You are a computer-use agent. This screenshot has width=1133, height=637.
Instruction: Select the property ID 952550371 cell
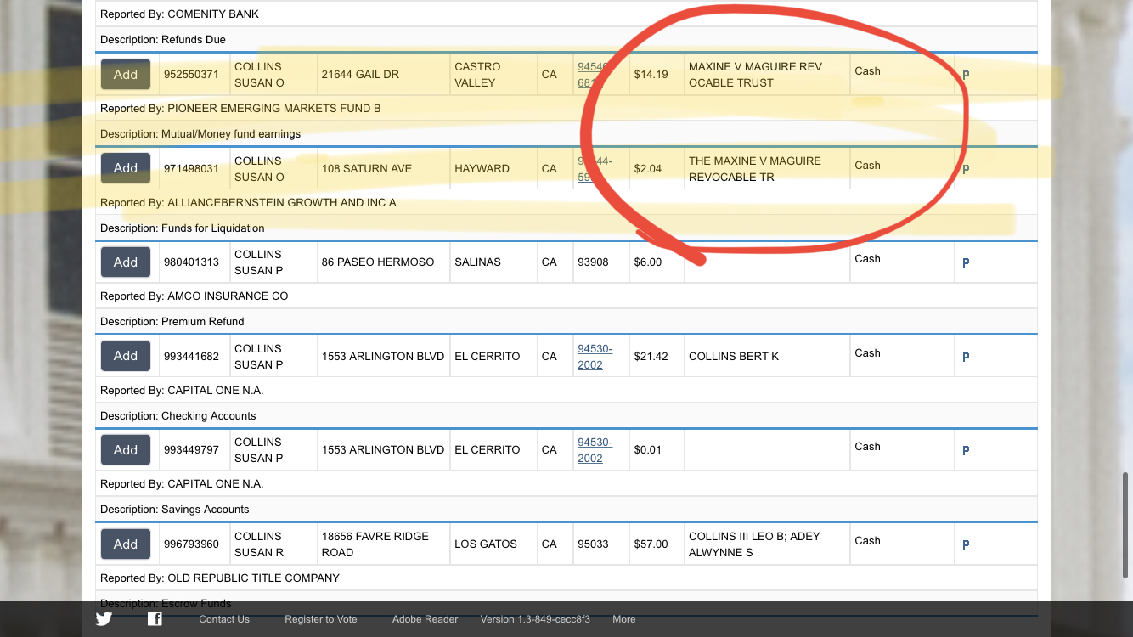(194, 75)
